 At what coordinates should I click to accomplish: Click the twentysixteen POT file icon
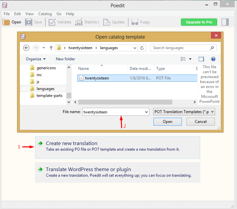tap(81, 78)
